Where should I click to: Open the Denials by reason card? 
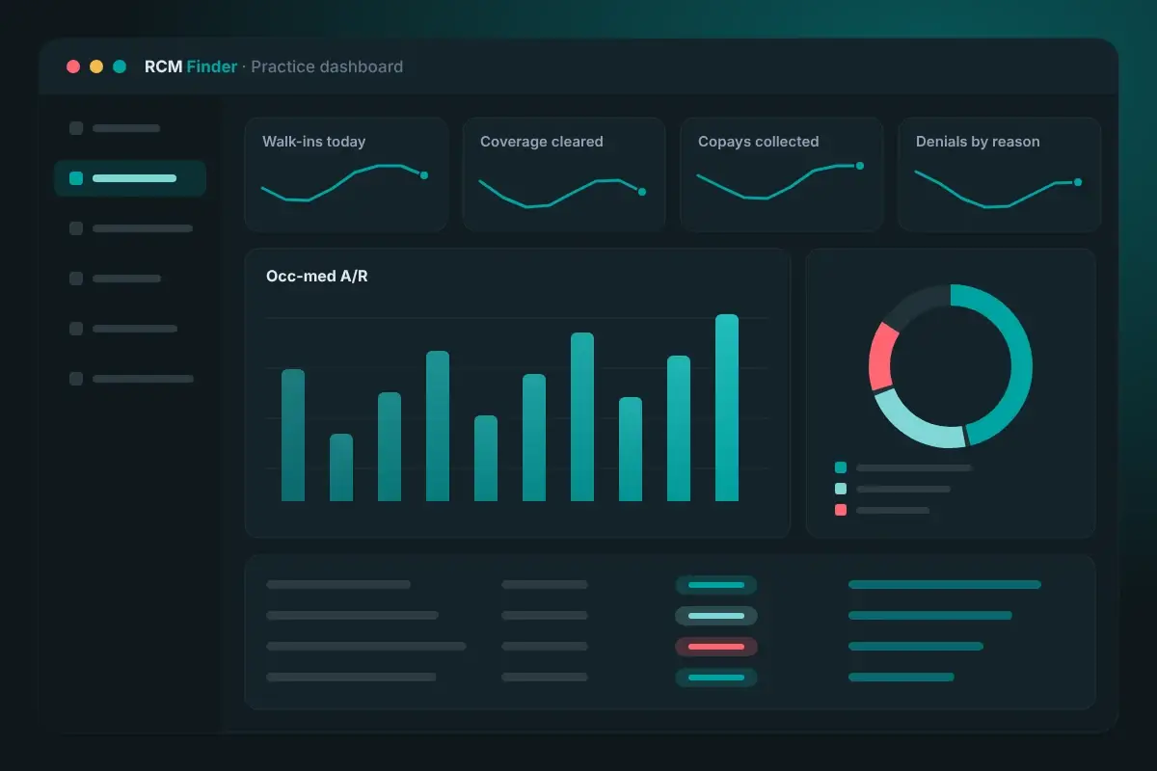[1000, 174]
